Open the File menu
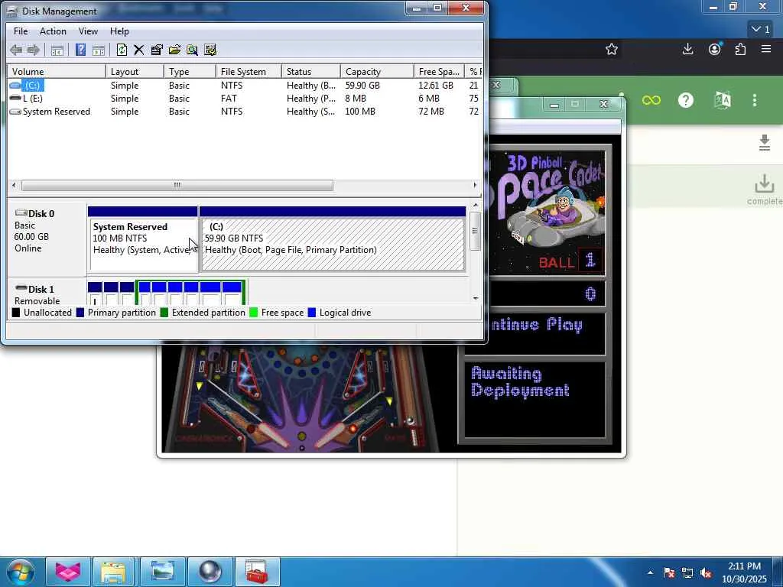The height and width of the screenshot is (587, 783). 21,31
